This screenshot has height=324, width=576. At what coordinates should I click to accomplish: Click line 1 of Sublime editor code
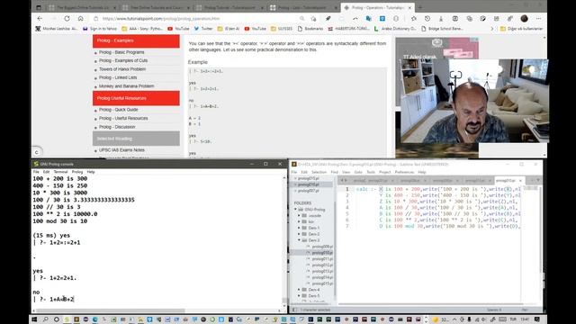(438, 189)
